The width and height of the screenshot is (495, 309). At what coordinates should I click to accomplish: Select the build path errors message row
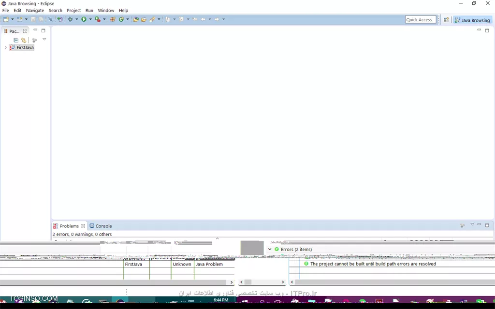373,264
